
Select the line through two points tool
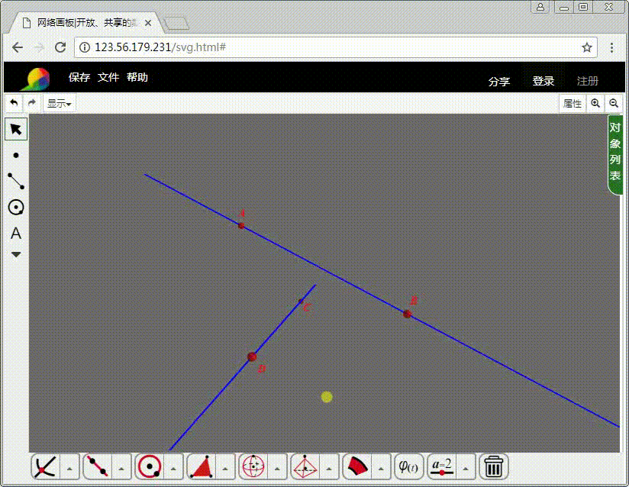coord(98,466)
